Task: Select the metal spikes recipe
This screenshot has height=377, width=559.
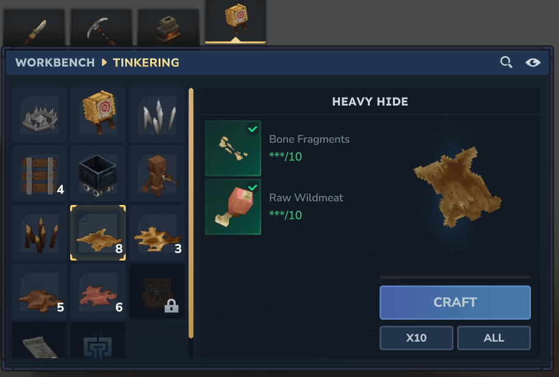Action: coord(157,115)
